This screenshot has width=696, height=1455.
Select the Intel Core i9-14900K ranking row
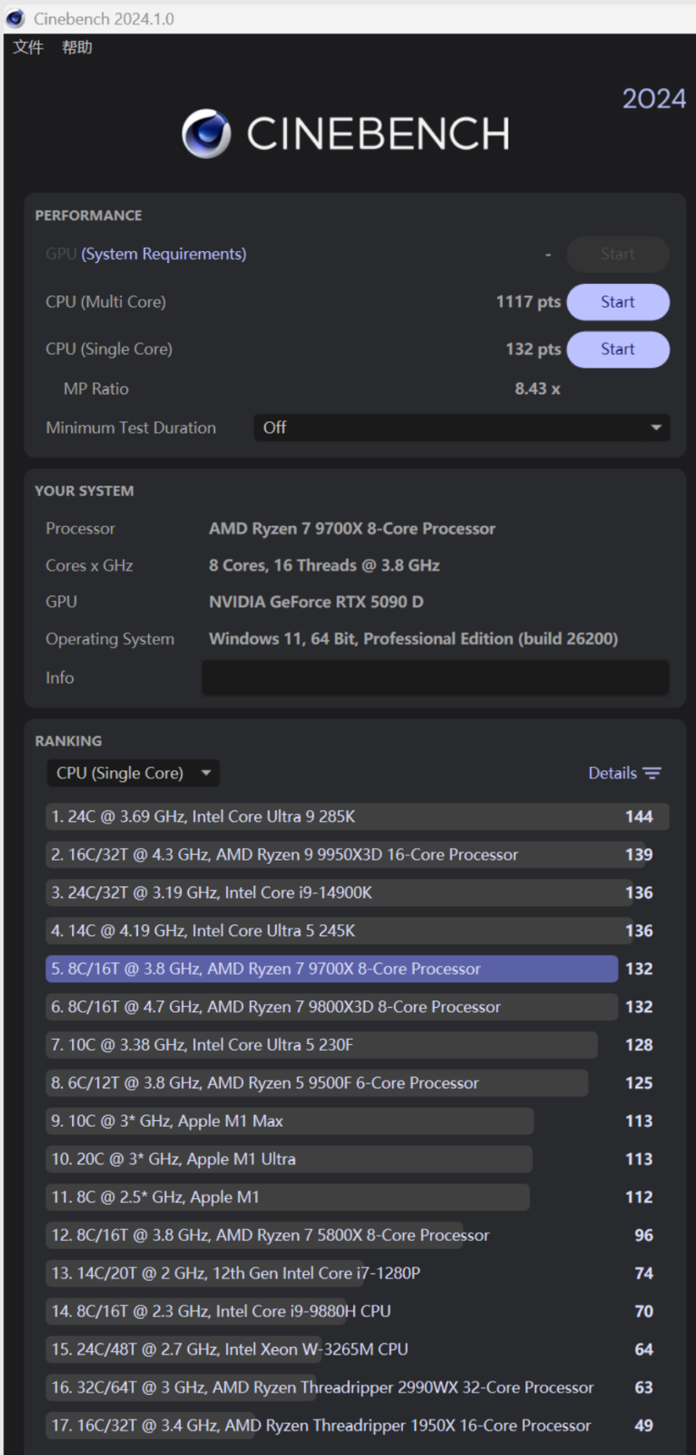(x=335, y=893)
